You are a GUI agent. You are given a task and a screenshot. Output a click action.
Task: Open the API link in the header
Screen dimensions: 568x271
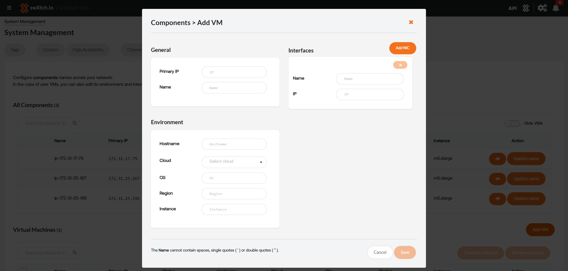pos(512,8)
